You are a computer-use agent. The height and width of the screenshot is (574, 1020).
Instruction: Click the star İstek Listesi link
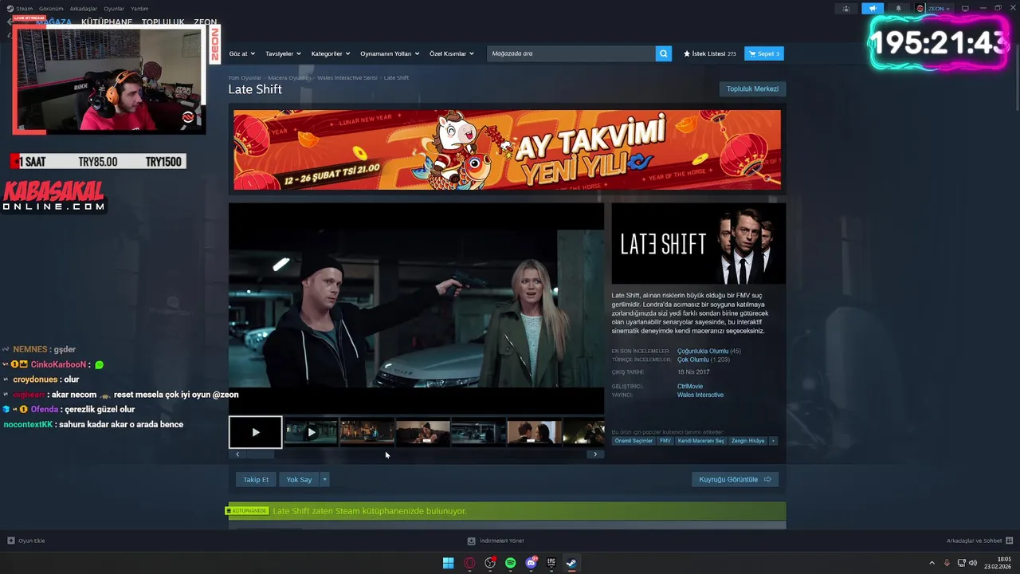710,53
